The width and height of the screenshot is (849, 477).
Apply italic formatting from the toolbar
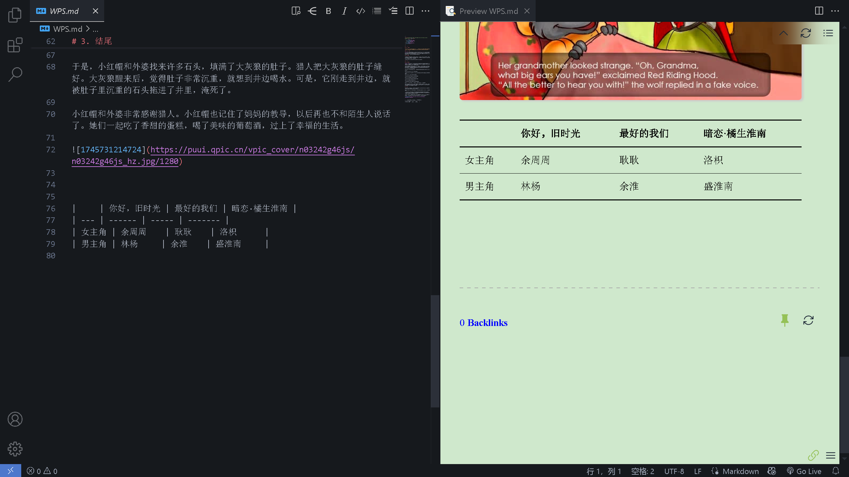(x=344, y=11)
